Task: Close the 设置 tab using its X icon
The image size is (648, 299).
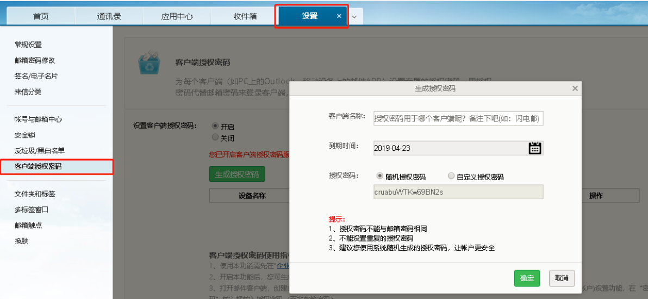Action: pos(339,16)
